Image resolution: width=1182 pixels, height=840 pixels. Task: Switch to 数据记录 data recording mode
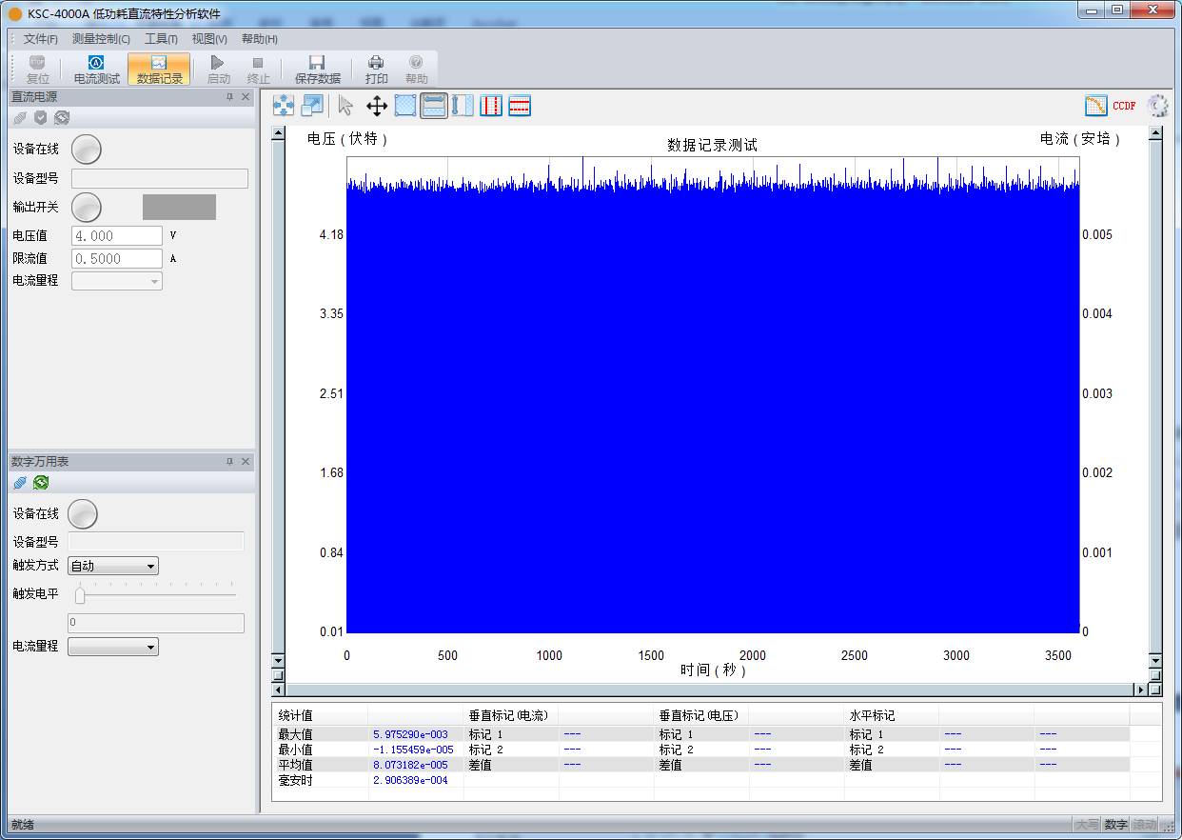[159, 70]
